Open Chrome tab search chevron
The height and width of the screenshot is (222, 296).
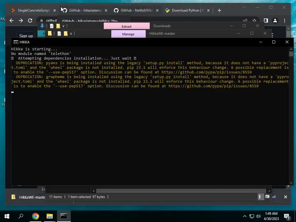click(244, 7)
